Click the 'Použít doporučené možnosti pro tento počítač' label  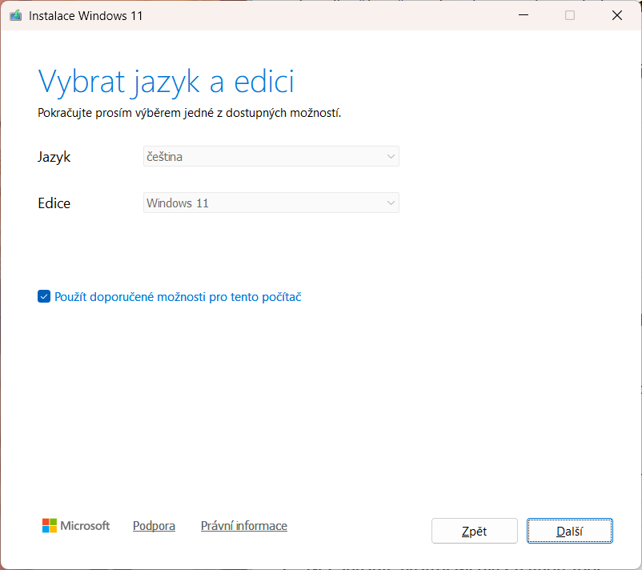click(x=178, y=297)
